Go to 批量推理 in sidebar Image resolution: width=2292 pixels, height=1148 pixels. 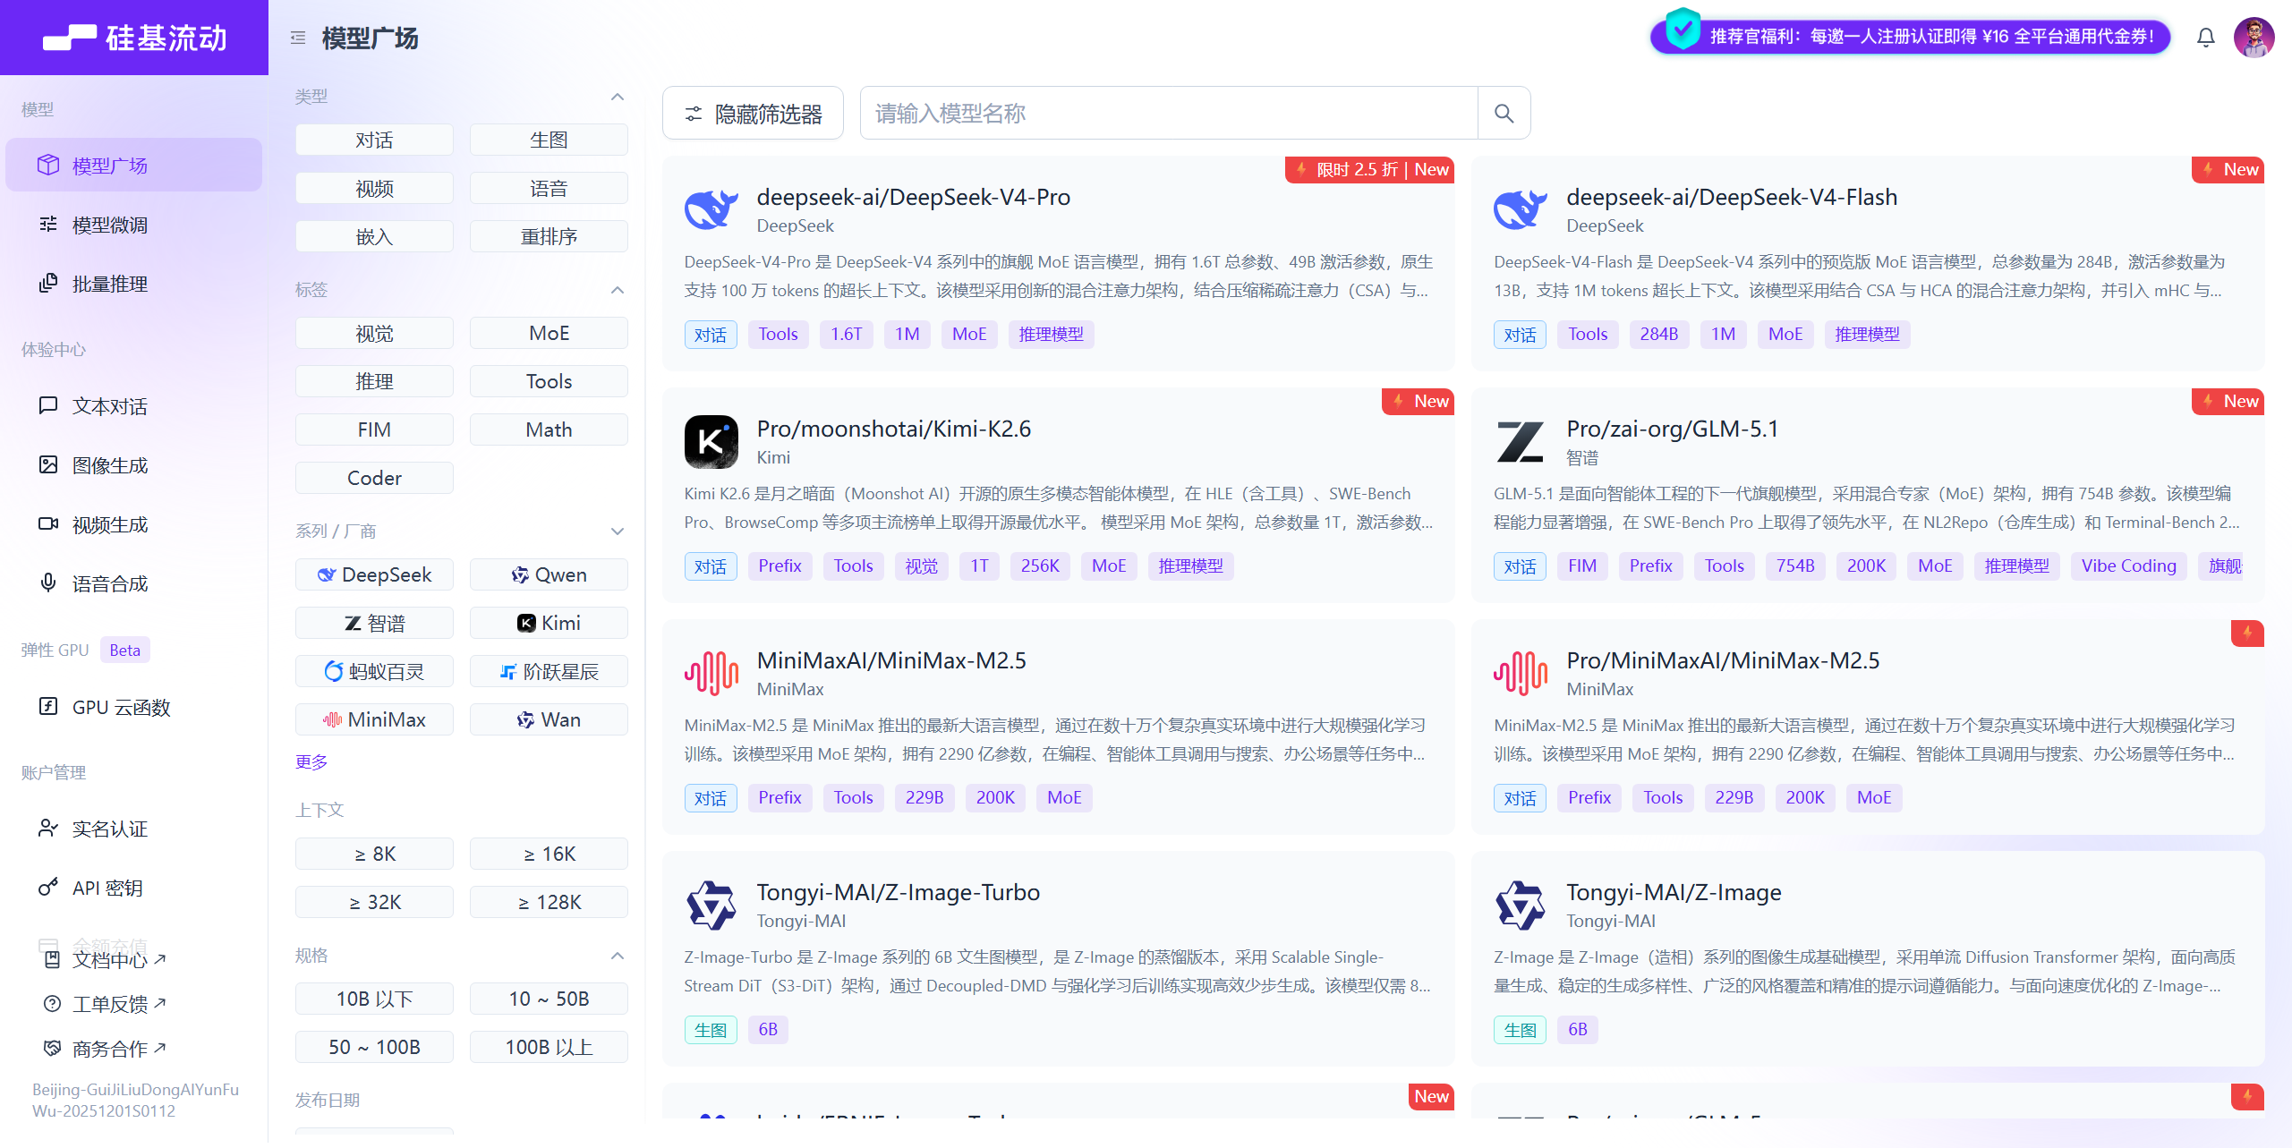[133, 284]
